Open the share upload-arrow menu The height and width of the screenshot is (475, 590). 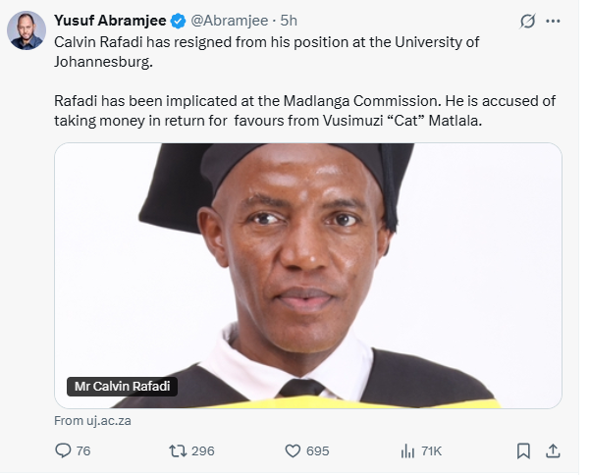(x=553, y=450)
